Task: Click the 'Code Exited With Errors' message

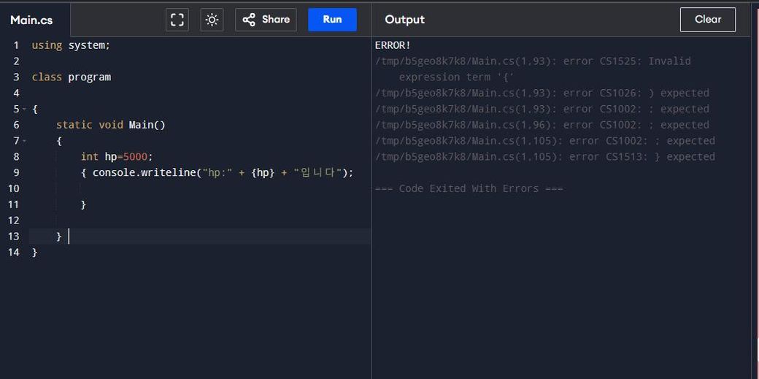Action: click(469, 189)
